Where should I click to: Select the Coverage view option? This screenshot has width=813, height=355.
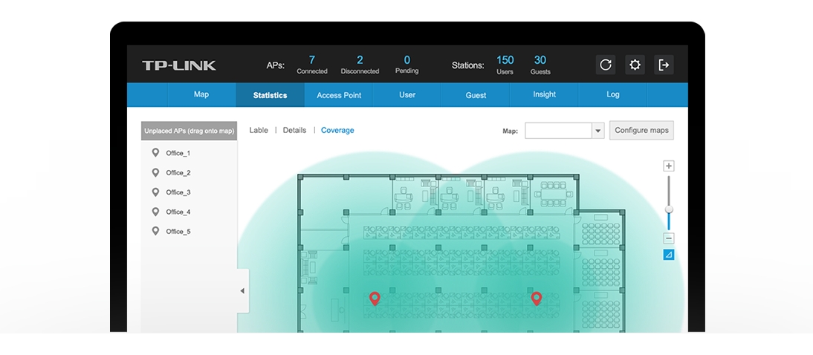click(x=337, y=130)
